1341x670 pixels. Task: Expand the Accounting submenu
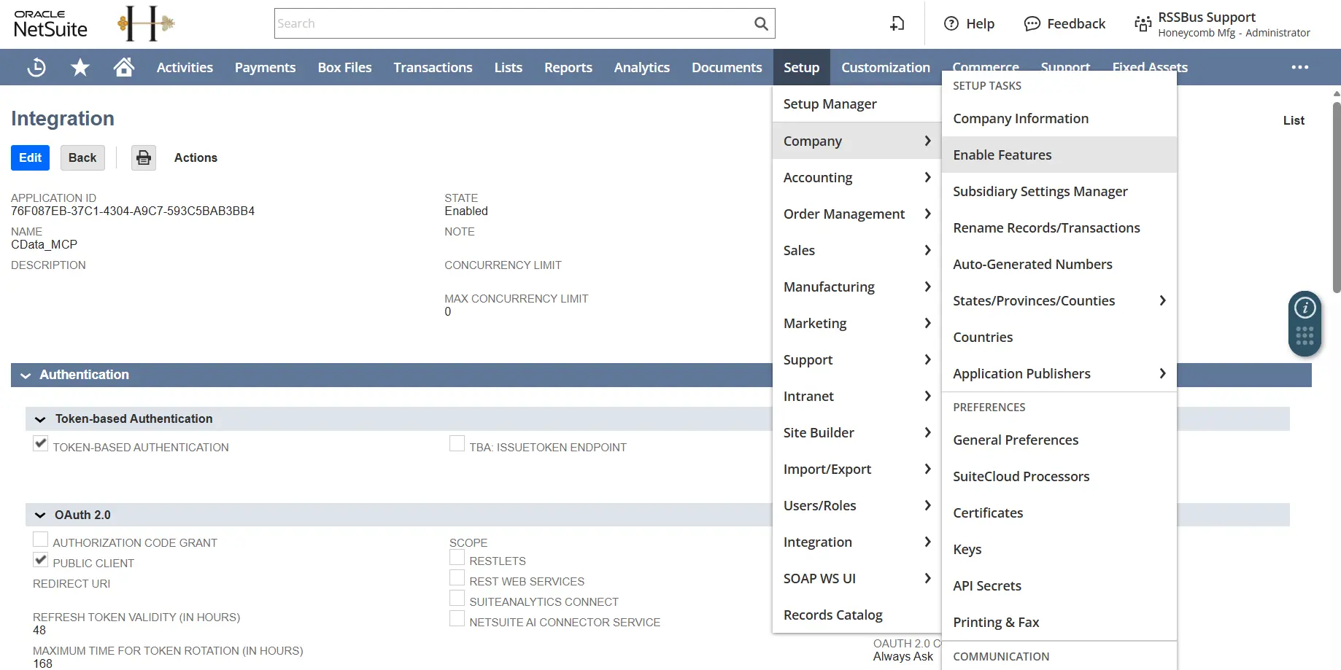pos(817,177)
